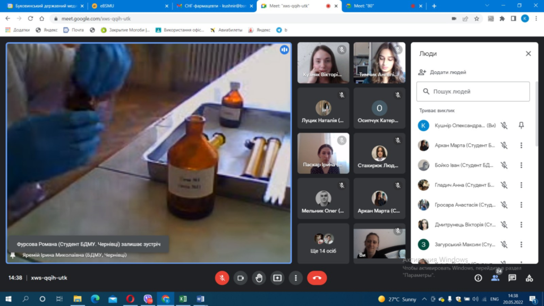Open the meeting details info icon
Screen dimensions: 544x306
coord(478,278)
